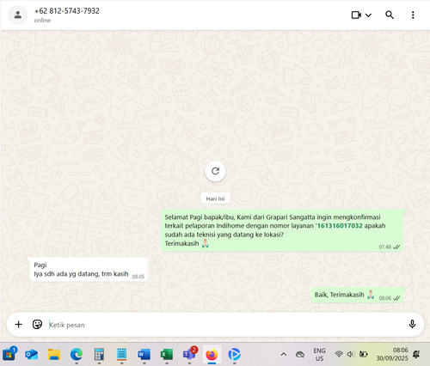
Task: Click the cloud sync tray icon
Action: click(300, 355)
